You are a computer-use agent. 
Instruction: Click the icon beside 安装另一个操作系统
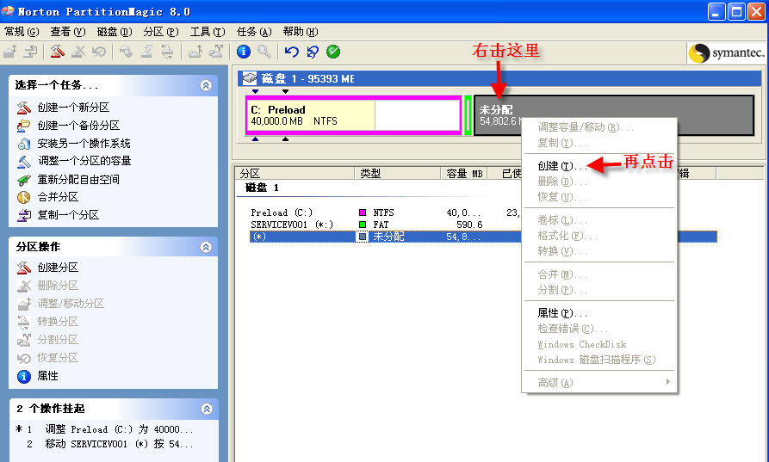[x=23, y=144]
